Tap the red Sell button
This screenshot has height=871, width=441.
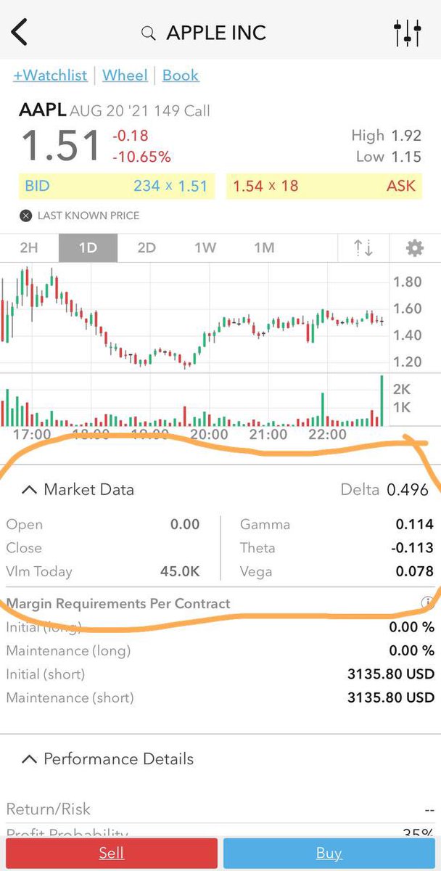tap(112, 853)
